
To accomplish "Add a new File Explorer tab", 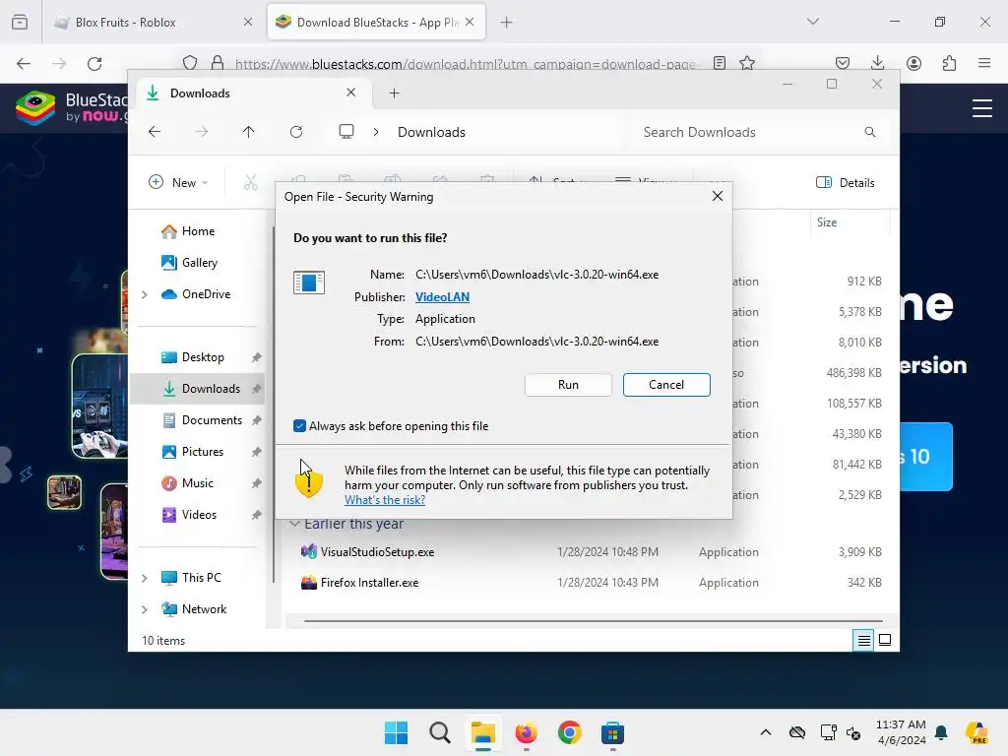I will (394, 94).
